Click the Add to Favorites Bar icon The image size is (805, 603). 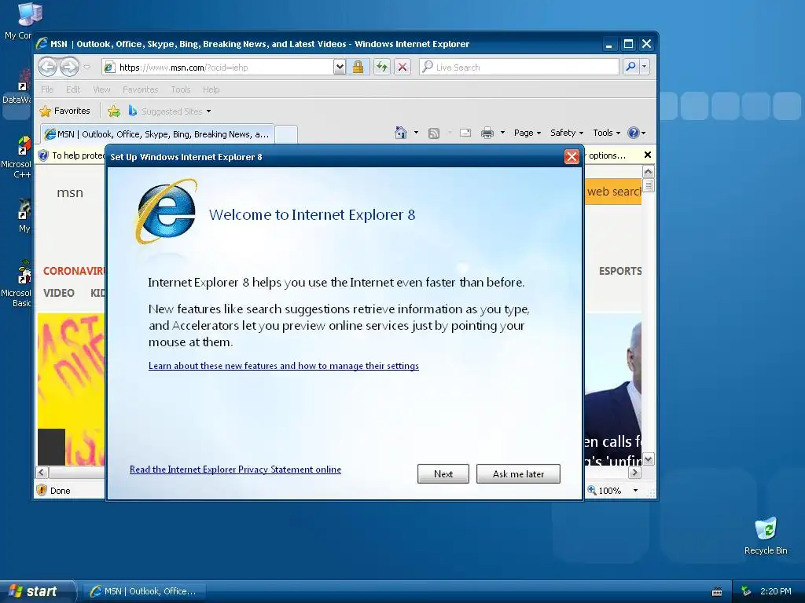coord(114,111)
